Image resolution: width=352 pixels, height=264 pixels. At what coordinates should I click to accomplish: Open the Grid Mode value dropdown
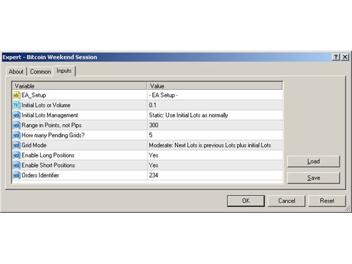(215, 145)
